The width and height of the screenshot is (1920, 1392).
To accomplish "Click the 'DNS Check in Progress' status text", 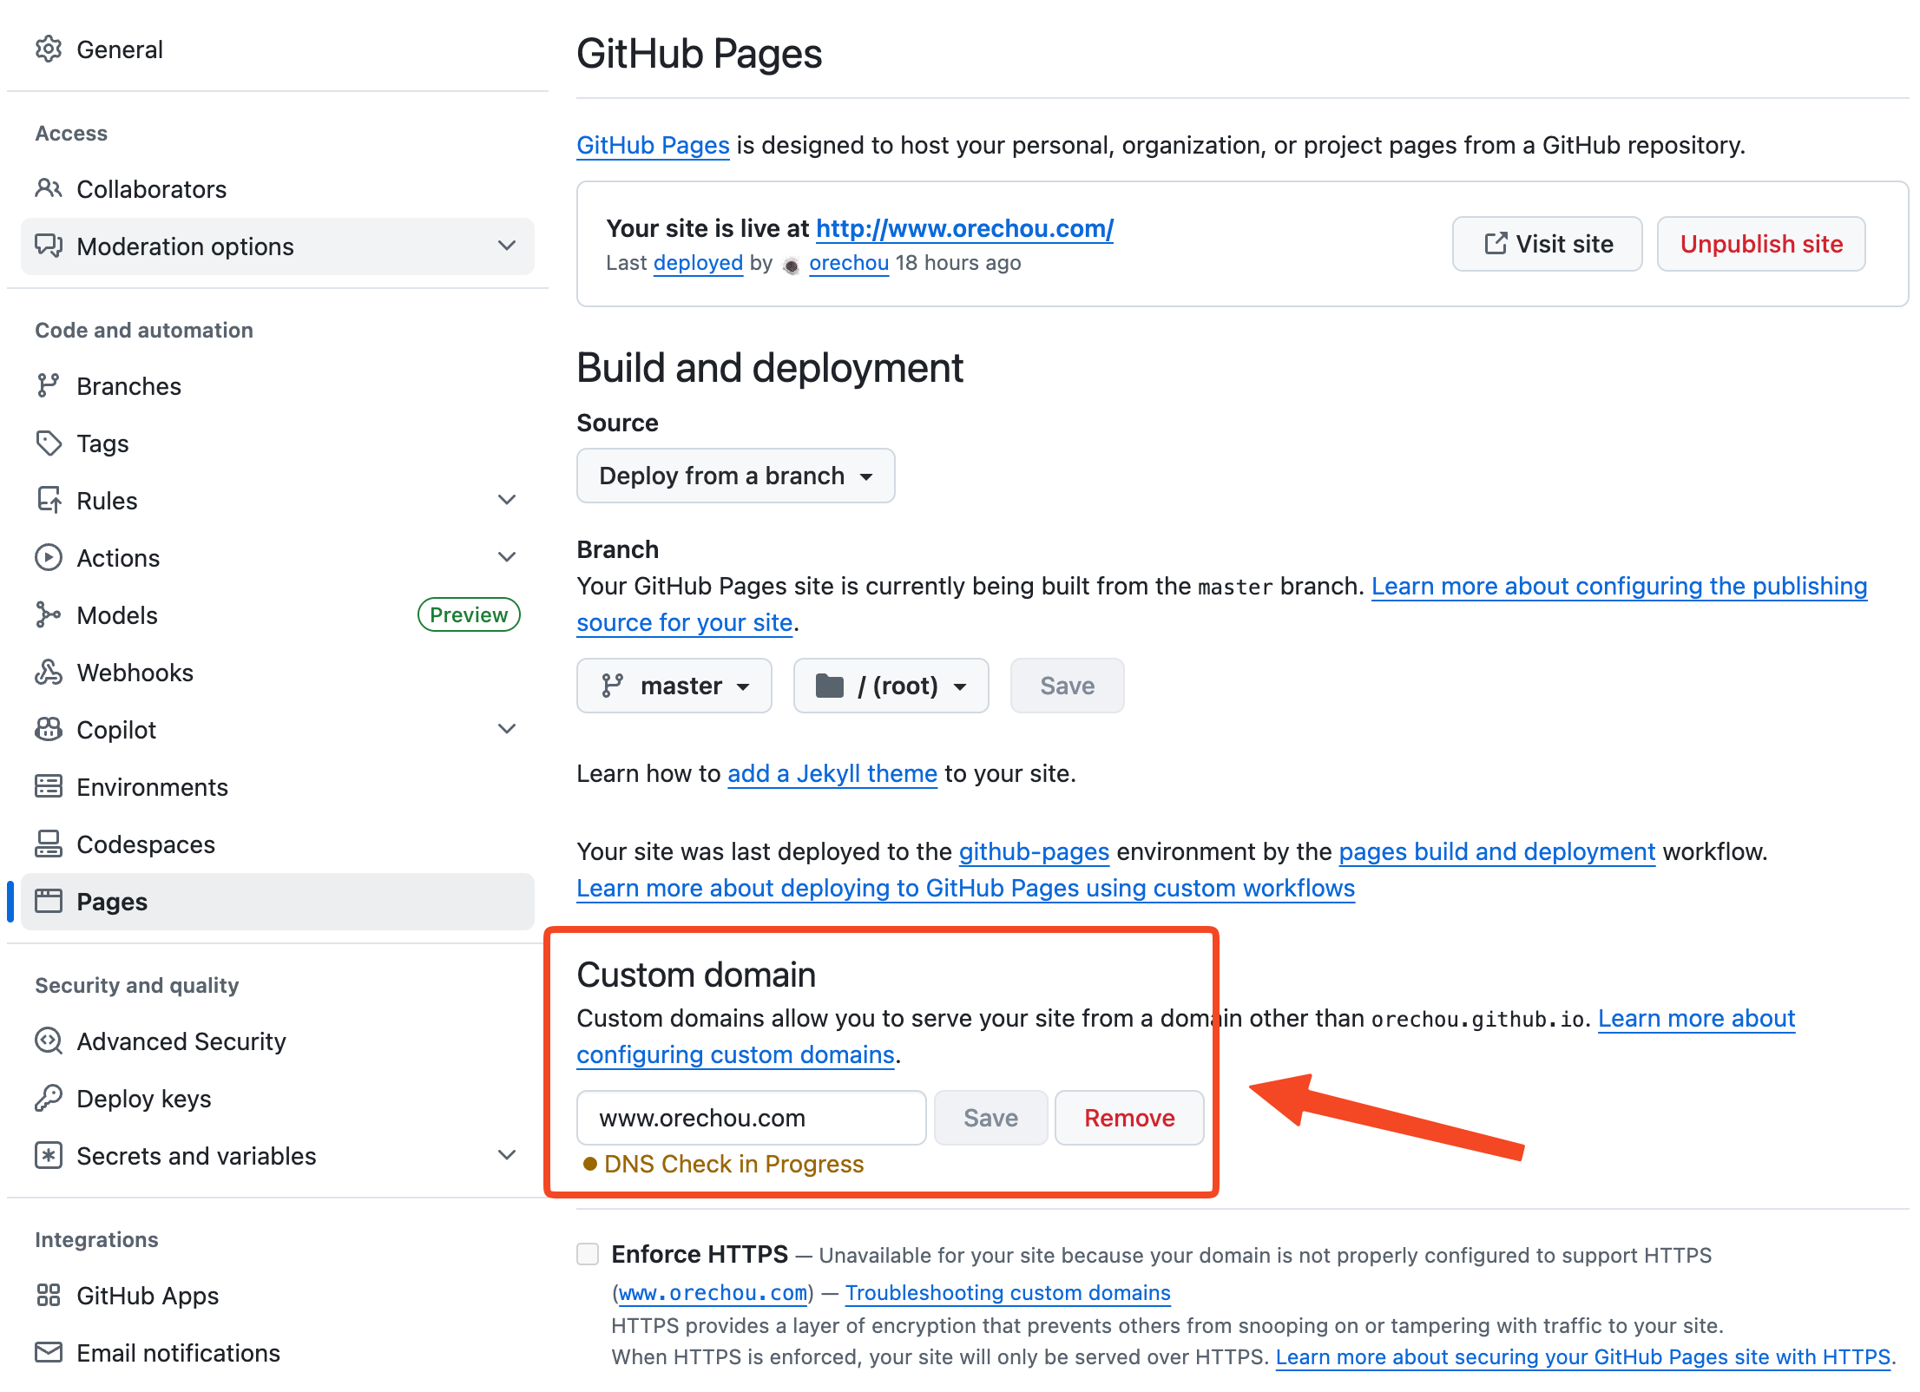I will point(733,1164).
